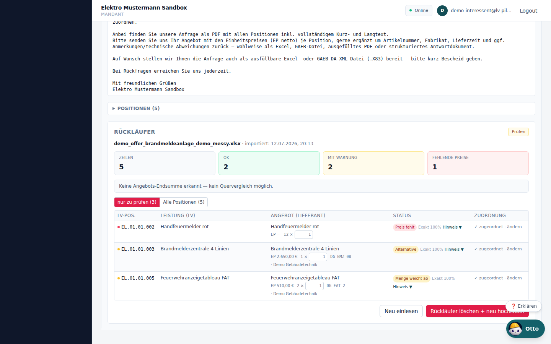Click price text 'EP 510,00 €'
The height and width of the screenshot is (344, 551).
[282, 286]
